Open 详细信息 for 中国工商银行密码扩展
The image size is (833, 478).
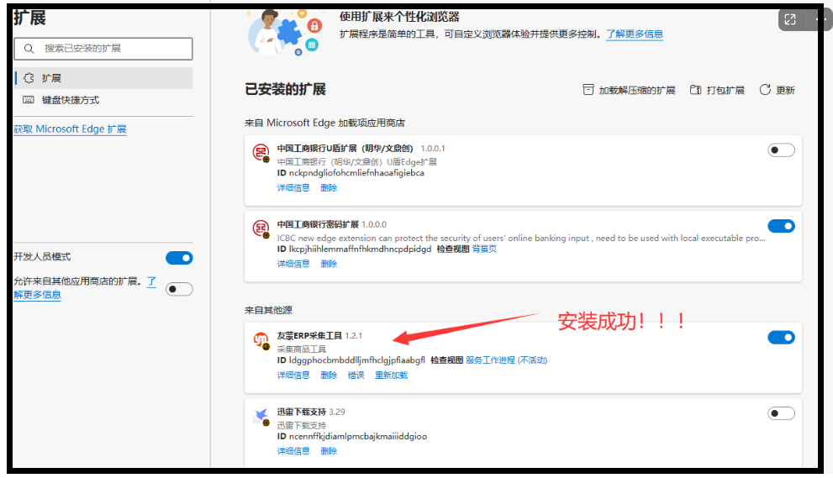pyautogui.click(x=293, y=264)
